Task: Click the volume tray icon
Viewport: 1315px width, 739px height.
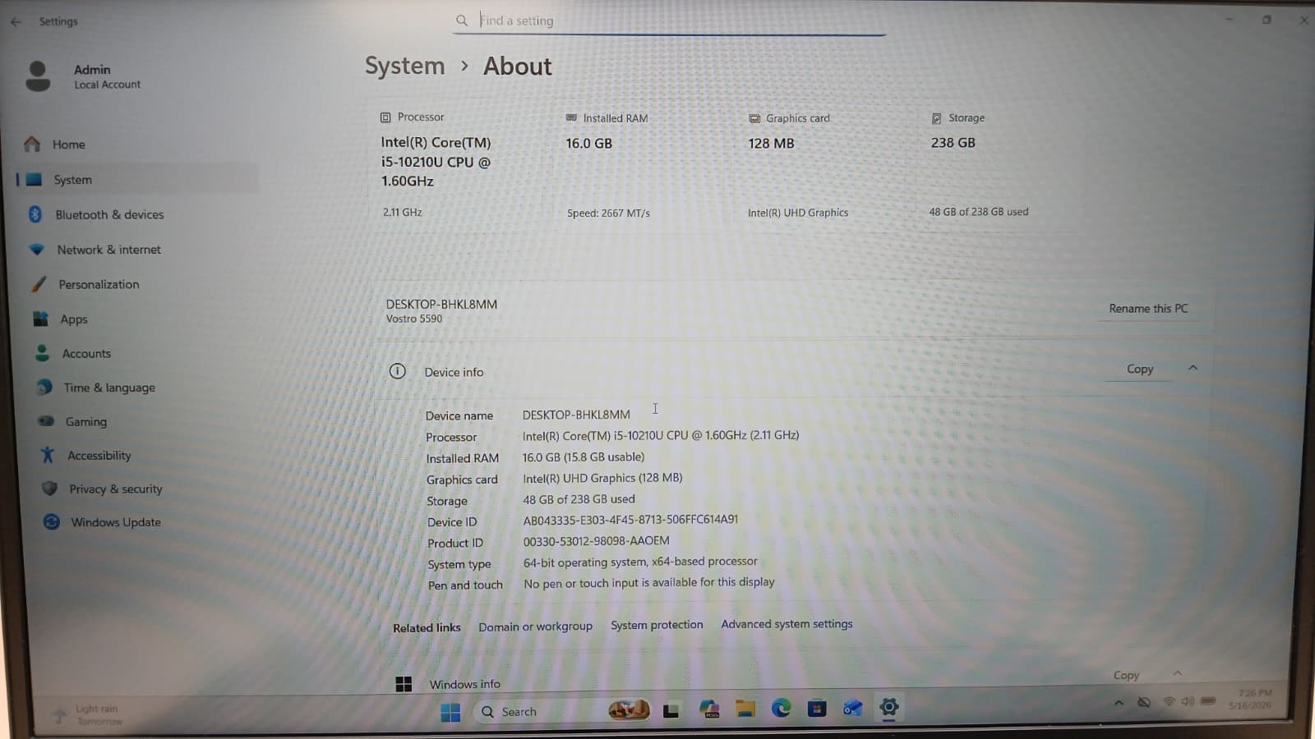Action: [x=1188, y=701]
